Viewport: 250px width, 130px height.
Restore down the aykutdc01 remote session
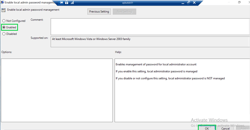point(188,3)
